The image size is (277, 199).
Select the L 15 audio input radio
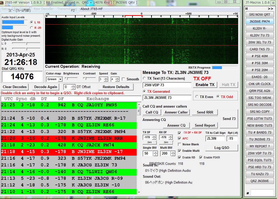point(31,22)
